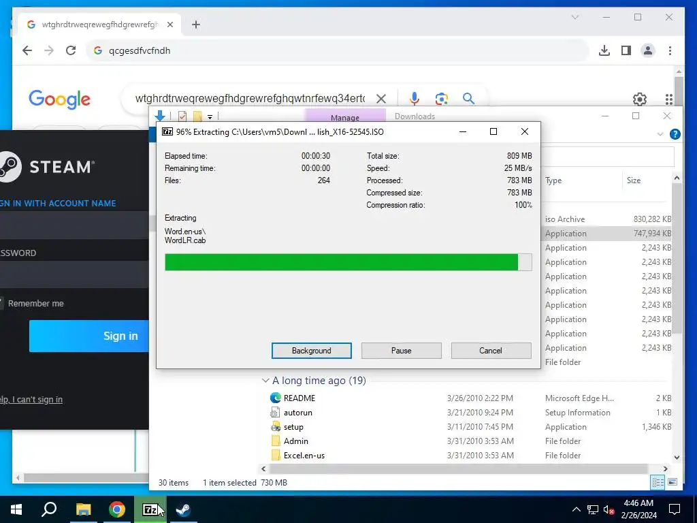This screenshot has height=523, width=697.
Task: Show hidden tray icons
Action: 576,509
